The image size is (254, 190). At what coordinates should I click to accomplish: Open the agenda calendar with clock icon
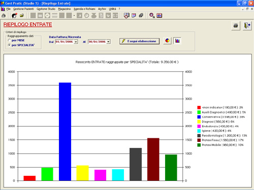(x=126, y=16)
